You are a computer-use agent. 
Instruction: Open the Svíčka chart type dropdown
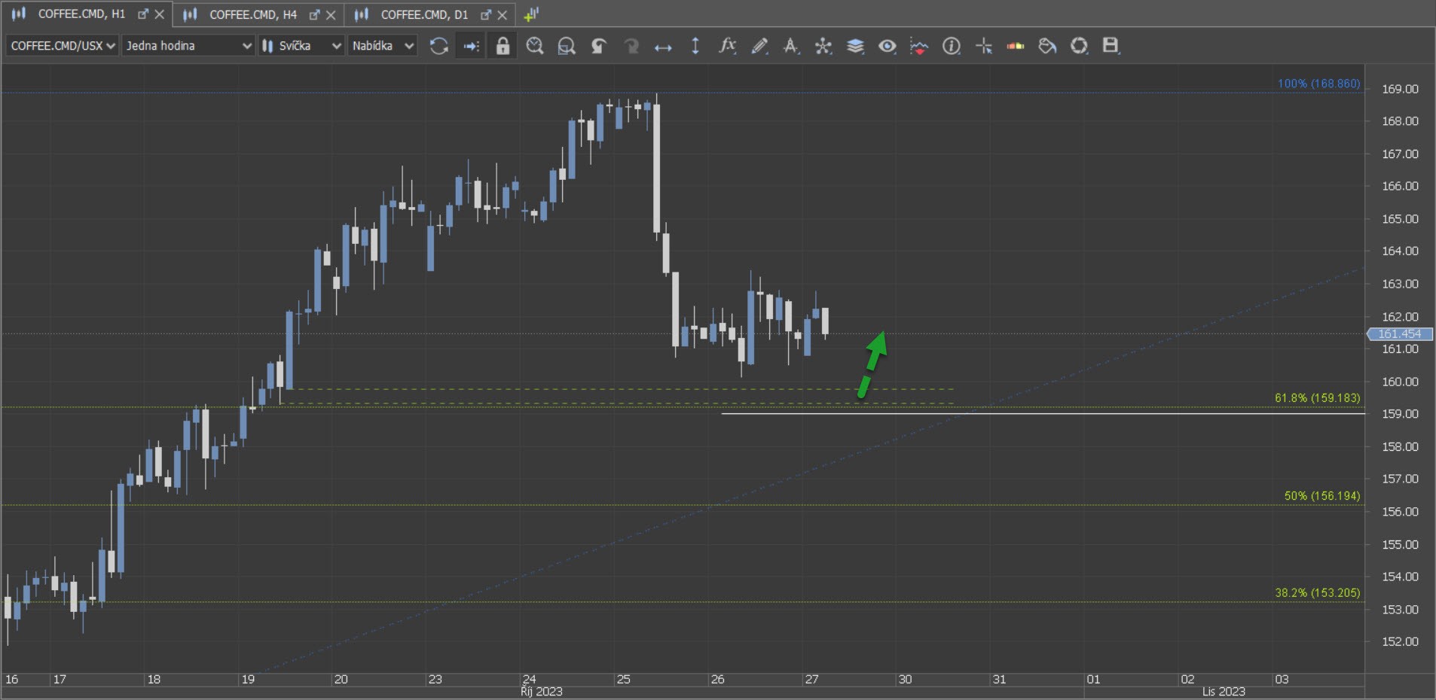click(301, 46)
